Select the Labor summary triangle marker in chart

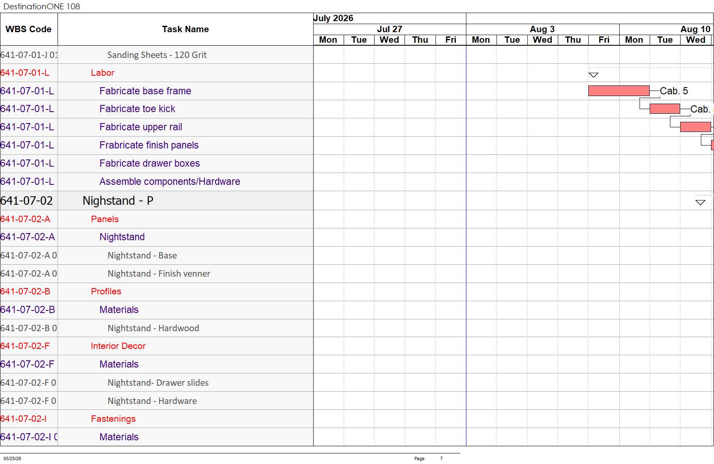593,75
